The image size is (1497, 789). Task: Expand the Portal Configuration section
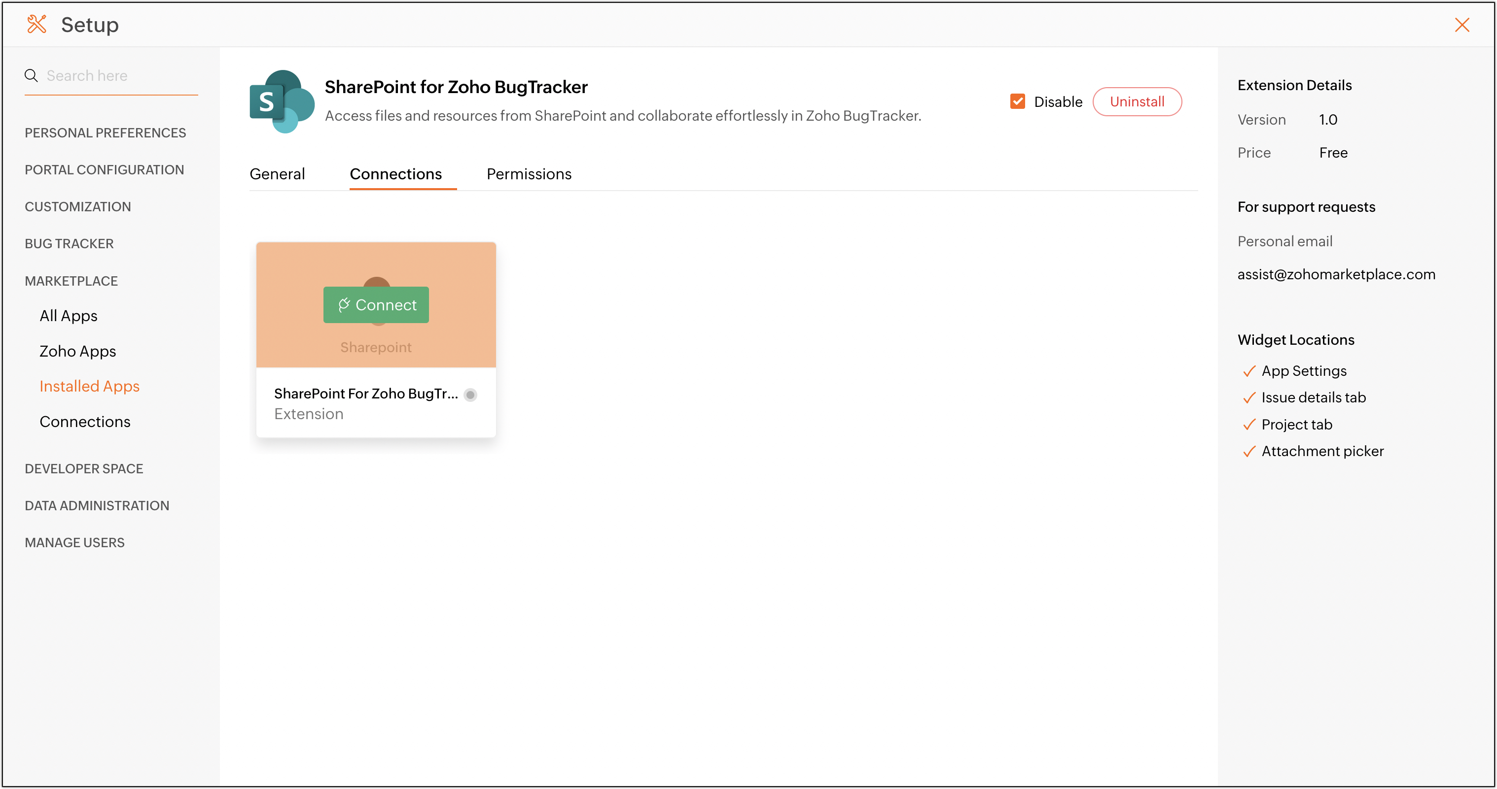pos(104,169)
